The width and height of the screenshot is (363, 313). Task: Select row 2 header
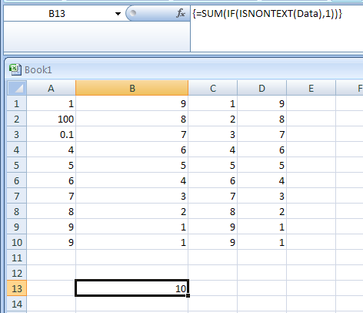click(17, 119)
